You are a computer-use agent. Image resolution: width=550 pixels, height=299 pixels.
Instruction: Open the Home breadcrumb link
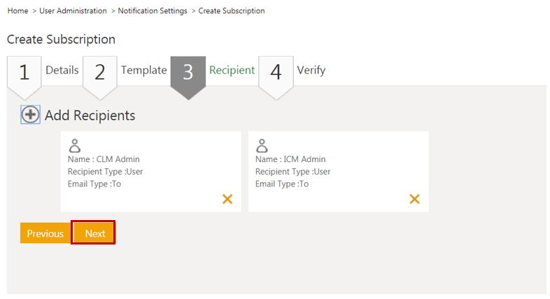pos(17,11)
